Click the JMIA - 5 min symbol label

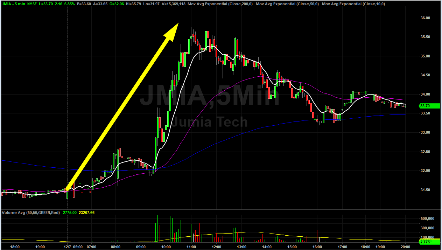tap(13, 4)
